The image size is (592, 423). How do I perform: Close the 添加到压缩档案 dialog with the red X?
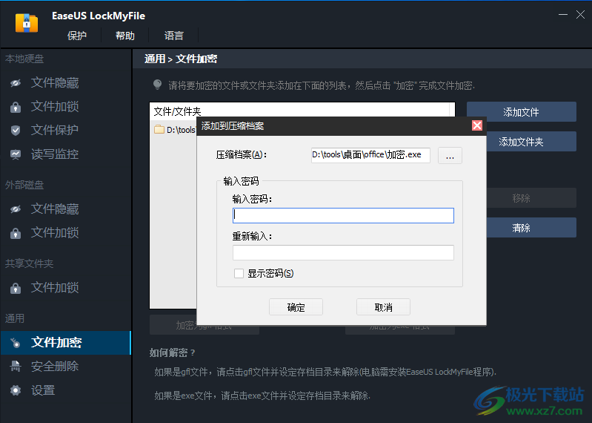[x=477, y=125]
